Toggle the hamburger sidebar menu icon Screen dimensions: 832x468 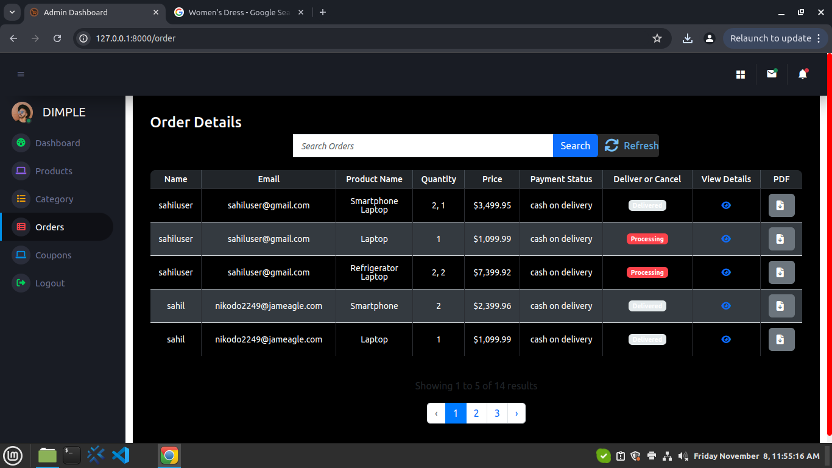coord(21,74)
